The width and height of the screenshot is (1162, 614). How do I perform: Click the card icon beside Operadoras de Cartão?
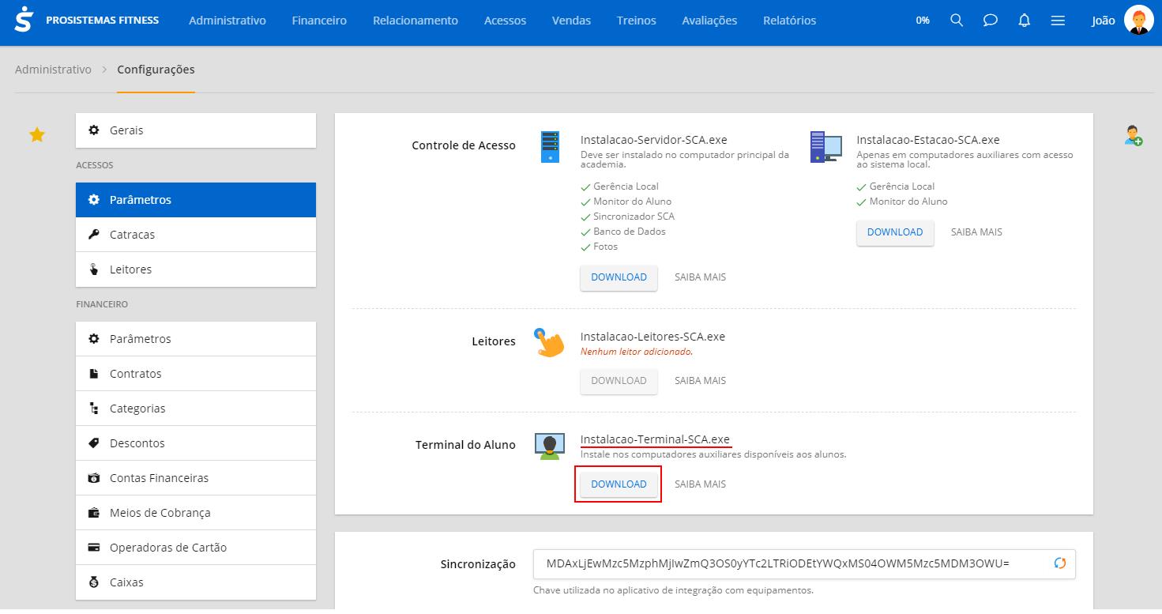pos(94,548)
